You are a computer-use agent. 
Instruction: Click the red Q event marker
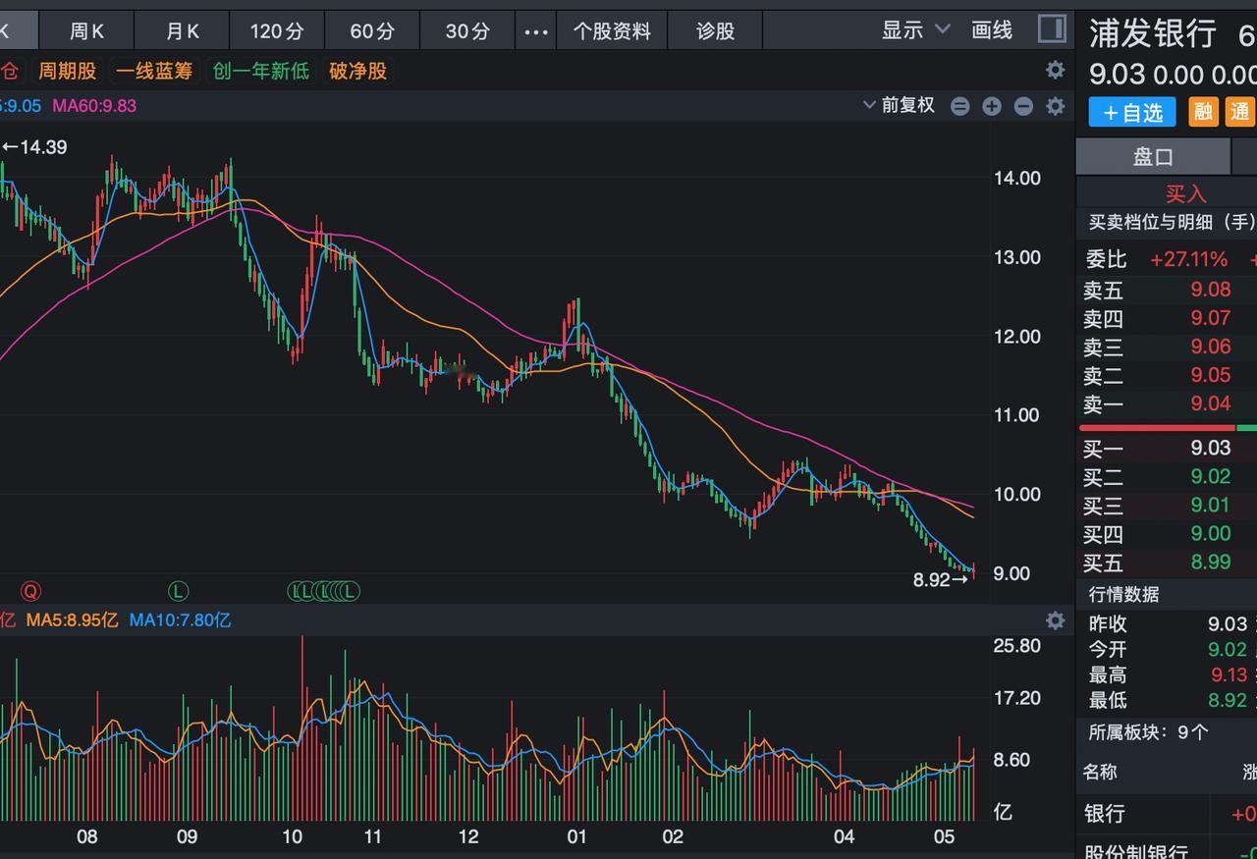coord(30,591)
